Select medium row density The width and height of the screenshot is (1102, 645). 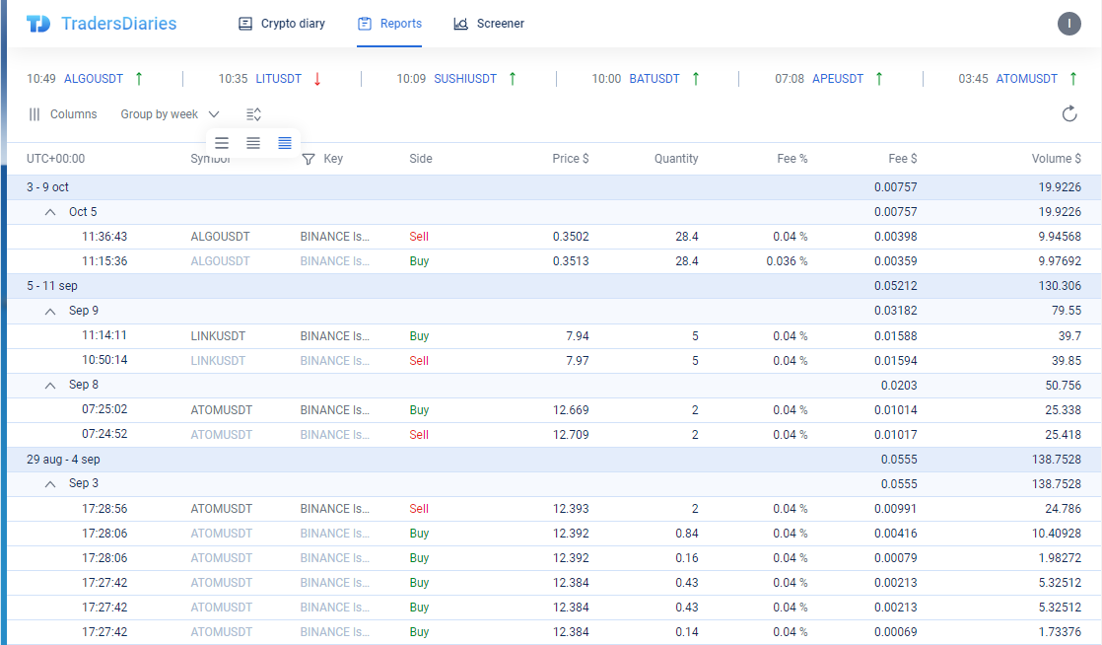tap(252, 143)
